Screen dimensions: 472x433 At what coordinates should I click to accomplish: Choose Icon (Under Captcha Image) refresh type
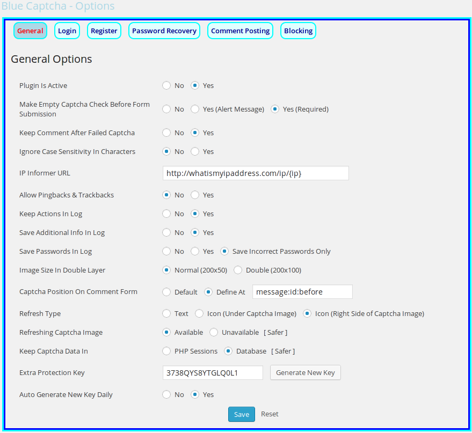[x=199, y=314]
